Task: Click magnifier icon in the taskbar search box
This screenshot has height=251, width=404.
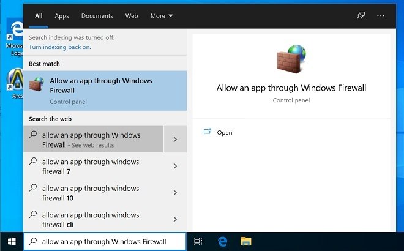Action: point(33,241)
